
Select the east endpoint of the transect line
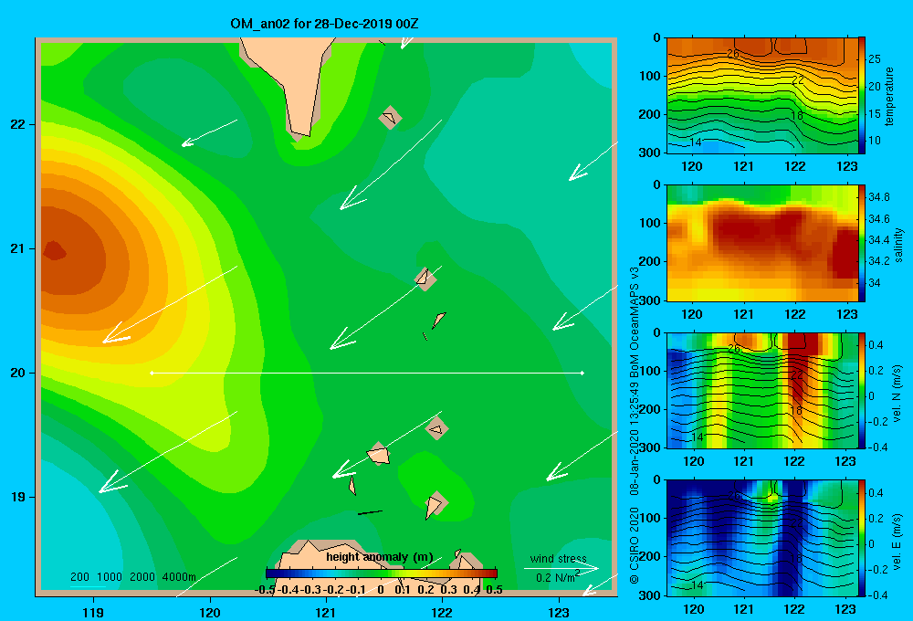tap(582, 373)
